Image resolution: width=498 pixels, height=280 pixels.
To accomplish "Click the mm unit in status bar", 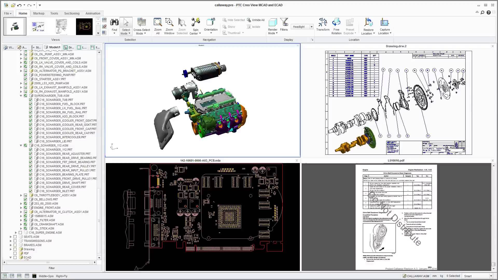I will (434, 276).
